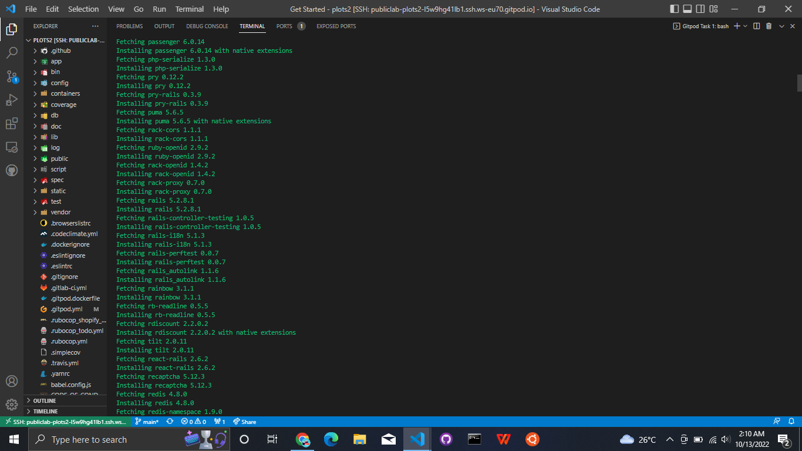Switch to the DEBUG CONSOLE tab
Viewport: 802px width, 451px height.
point(207,26)
